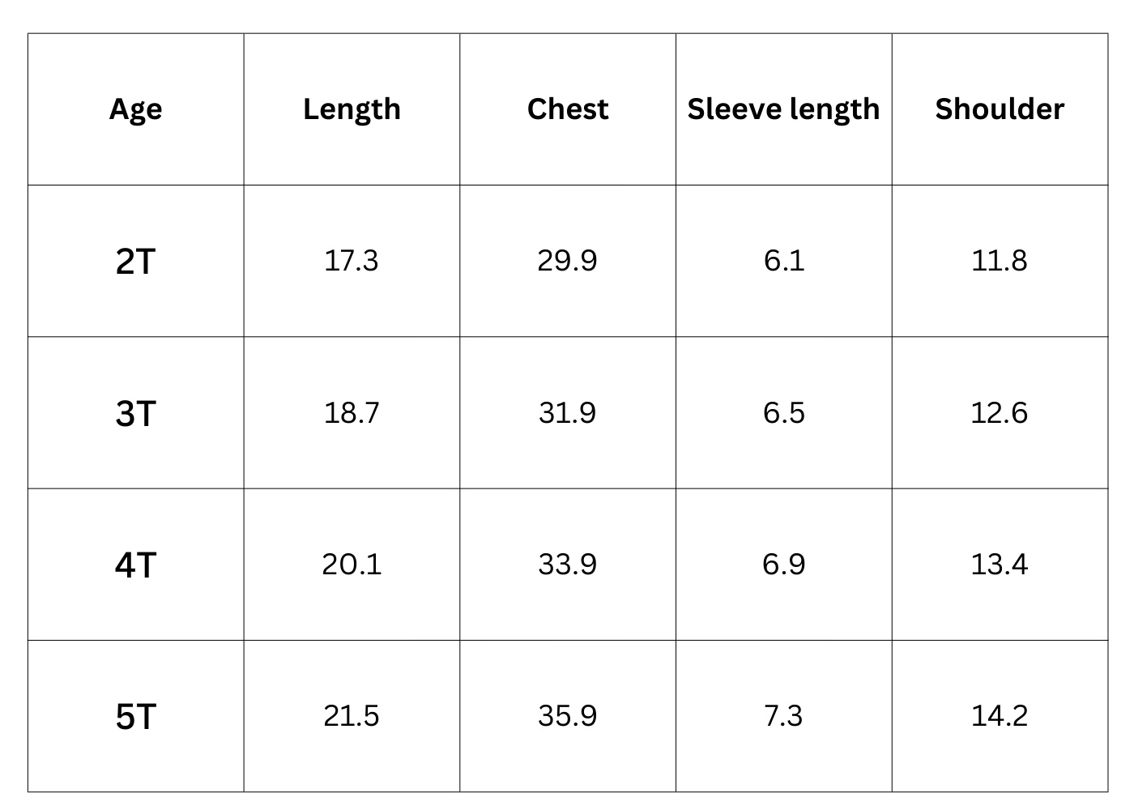Viewport: 1134px width, 810px height.
Task: Select the Sleeve length header
Action: 783,109
